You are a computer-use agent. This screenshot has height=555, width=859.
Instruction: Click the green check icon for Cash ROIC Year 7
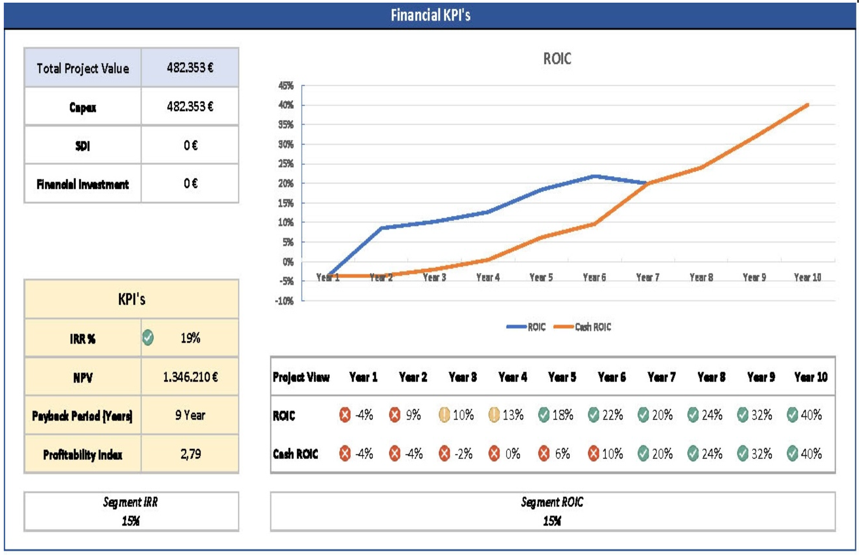(x=643, y=453)
